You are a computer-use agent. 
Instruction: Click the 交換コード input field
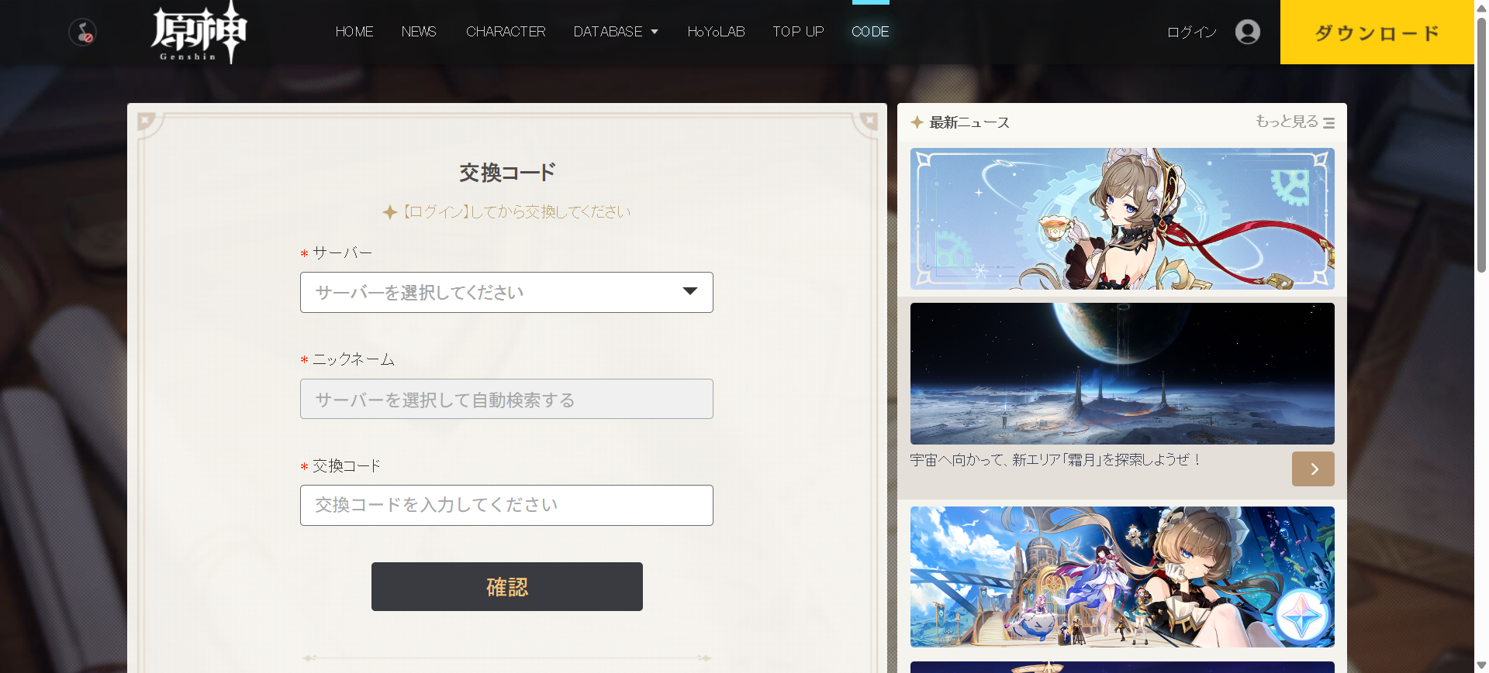point(506,505)
